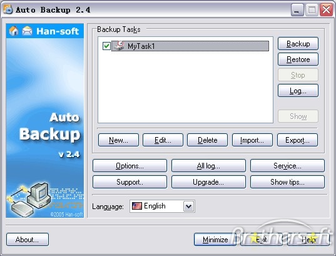Click the Restore button
Image resolution: width=336 pixels, height=256 pixels.
[298, 59]
